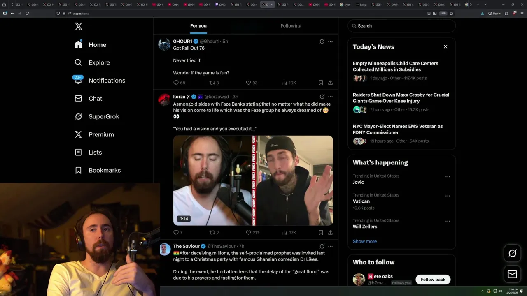527x296 pixels.
Task: Switch to the Following tab
Action: [291, 26]
